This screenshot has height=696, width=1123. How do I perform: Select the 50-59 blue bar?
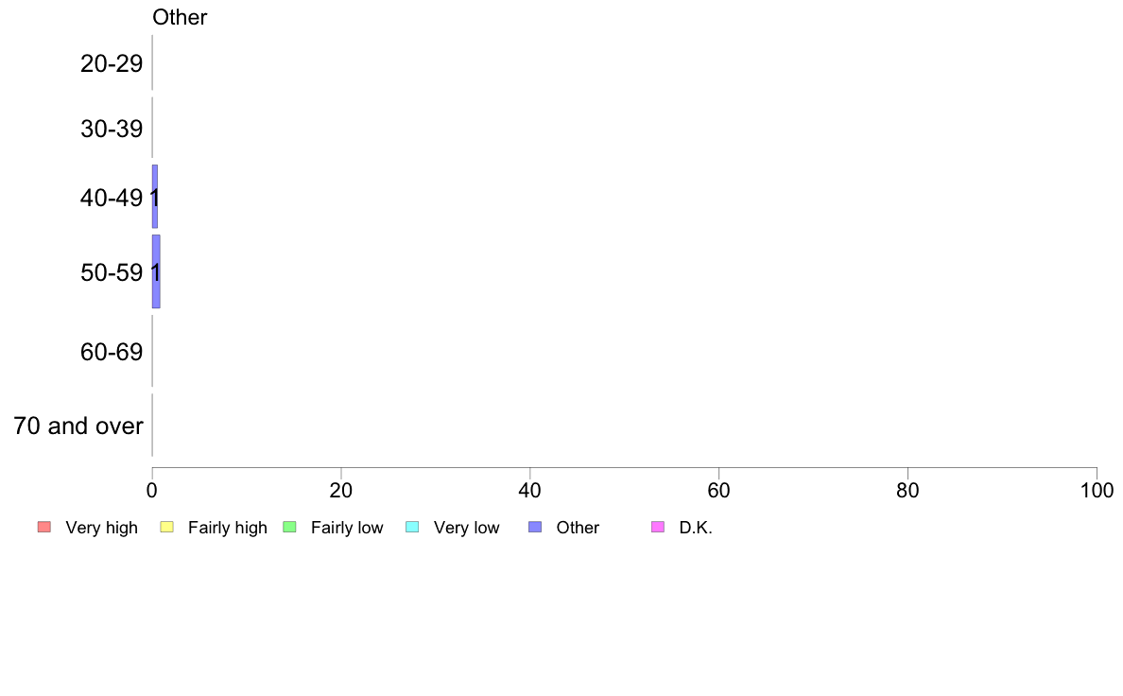156,271
